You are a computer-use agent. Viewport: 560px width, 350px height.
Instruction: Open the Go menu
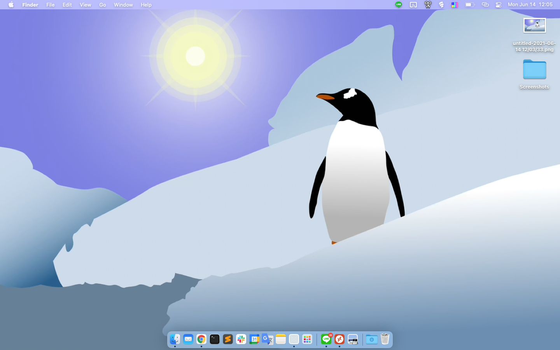point(102,5)
